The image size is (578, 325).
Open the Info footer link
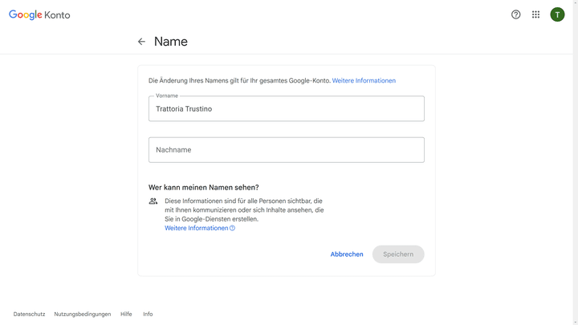coord(148,314)
